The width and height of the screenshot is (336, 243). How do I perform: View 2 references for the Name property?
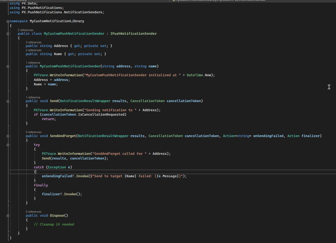(33, 50)
